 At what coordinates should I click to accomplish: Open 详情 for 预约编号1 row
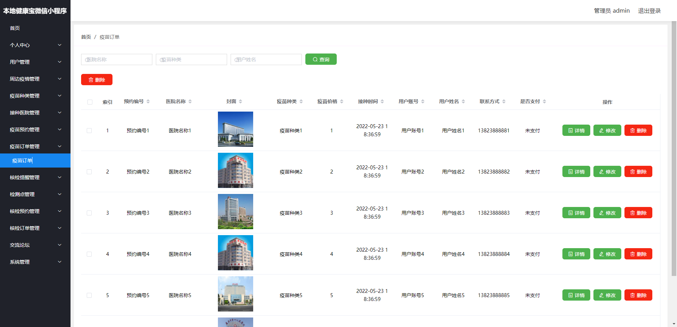click(576, 130)
